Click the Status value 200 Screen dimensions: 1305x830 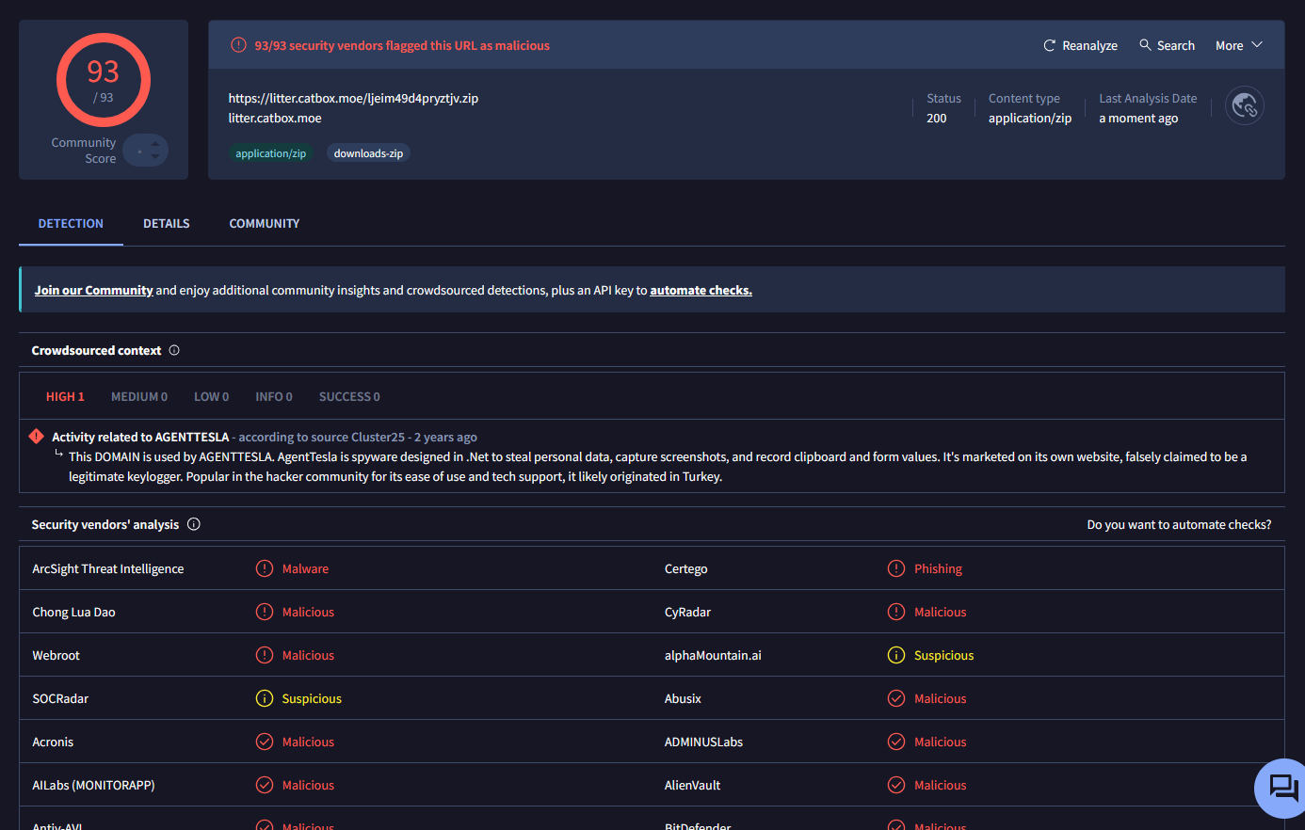point(936,118)
